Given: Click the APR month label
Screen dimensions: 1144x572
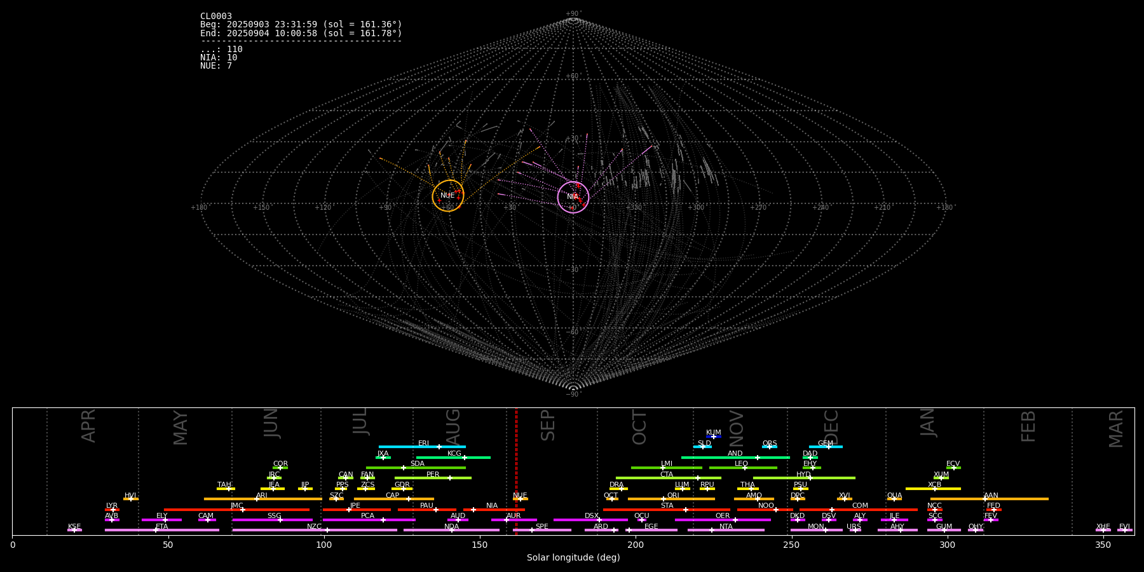Looking at the screenshot, I should (x=89, y=426).
